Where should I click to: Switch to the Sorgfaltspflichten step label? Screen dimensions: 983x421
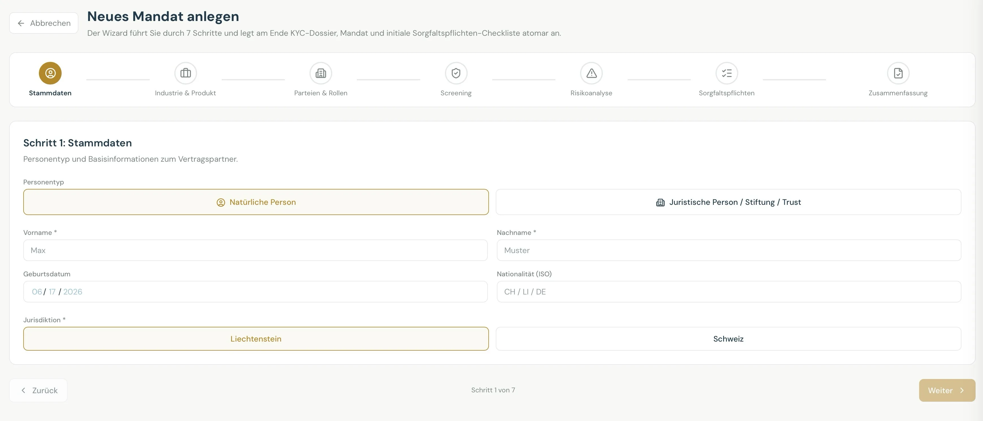727,93
